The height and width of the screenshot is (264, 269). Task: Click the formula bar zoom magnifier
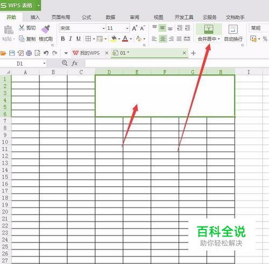(65, 63)
